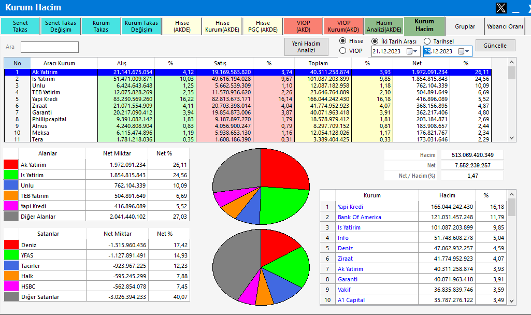The height and width of the screenshot is (315, 531).
Task: Select the Halk row in Satanlar table
Action: [x=96, y=276]
